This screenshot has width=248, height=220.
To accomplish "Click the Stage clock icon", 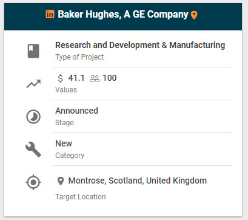I will pyautogui.click(x=33, y=117).
